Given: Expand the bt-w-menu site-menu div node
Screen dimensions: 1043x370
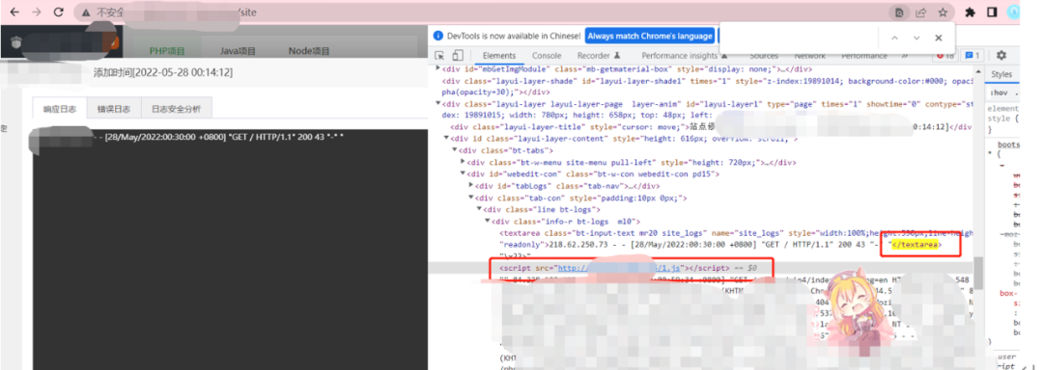Looking at the screenshot, I should coord(463,162).
